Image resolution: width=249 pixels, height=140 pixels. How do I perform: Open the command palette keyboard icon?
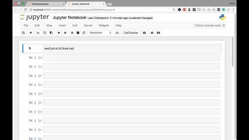(117, 33)
